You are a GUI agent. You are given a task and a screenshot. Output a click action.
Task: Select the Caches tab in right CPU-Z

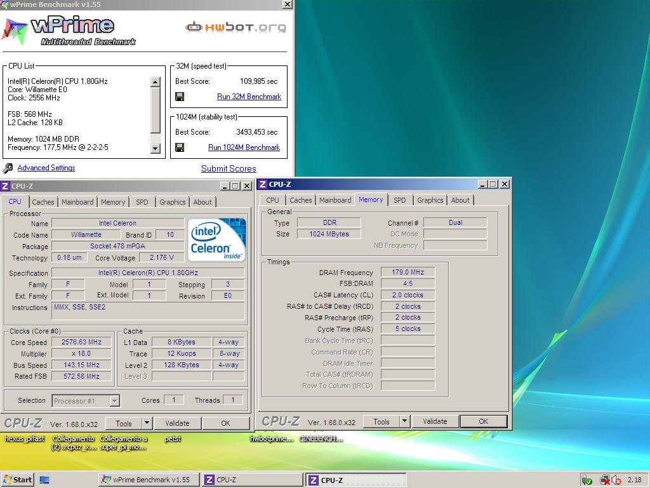(x=300, y=200)
